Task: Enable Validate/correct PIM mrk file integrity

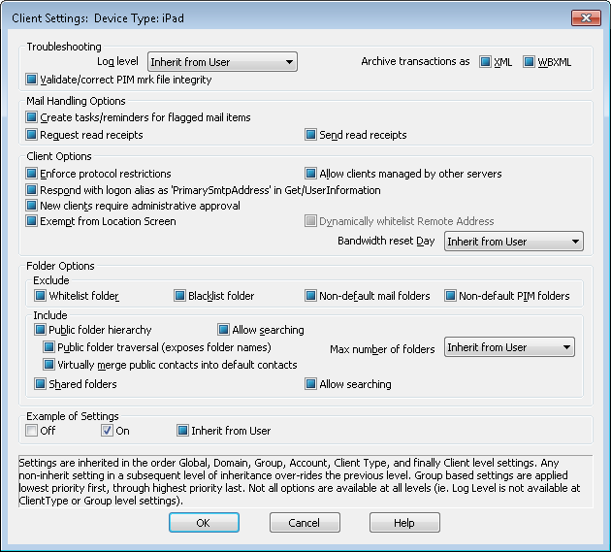Action: [x=32, y=81]
